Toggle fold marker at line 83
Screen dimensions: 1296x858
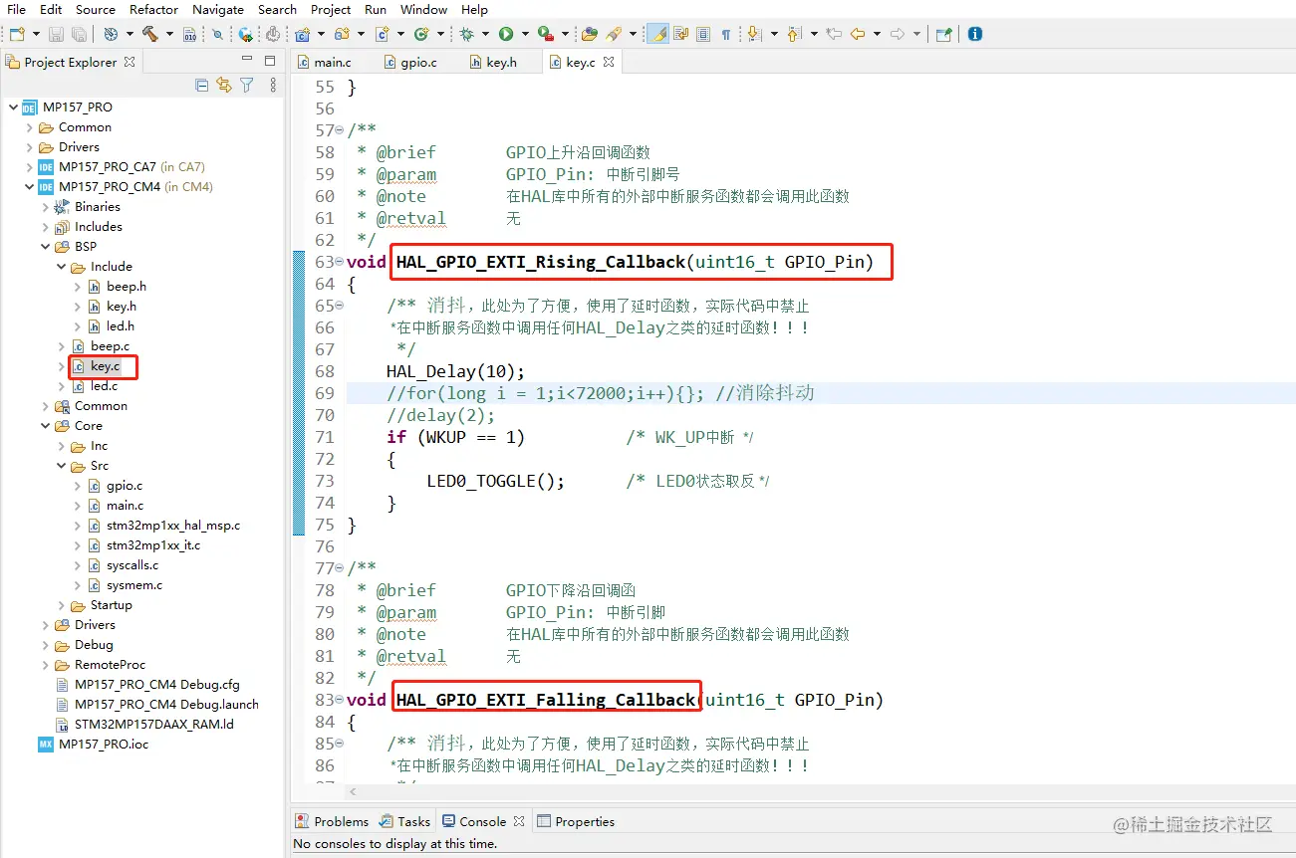tap(339, 701)
